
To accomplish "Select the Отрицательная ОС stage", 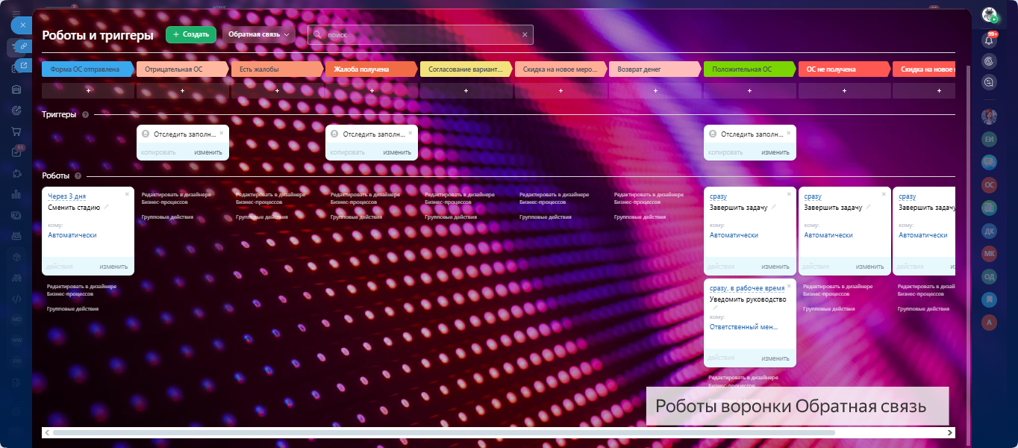I will click(x=184, y=69).
